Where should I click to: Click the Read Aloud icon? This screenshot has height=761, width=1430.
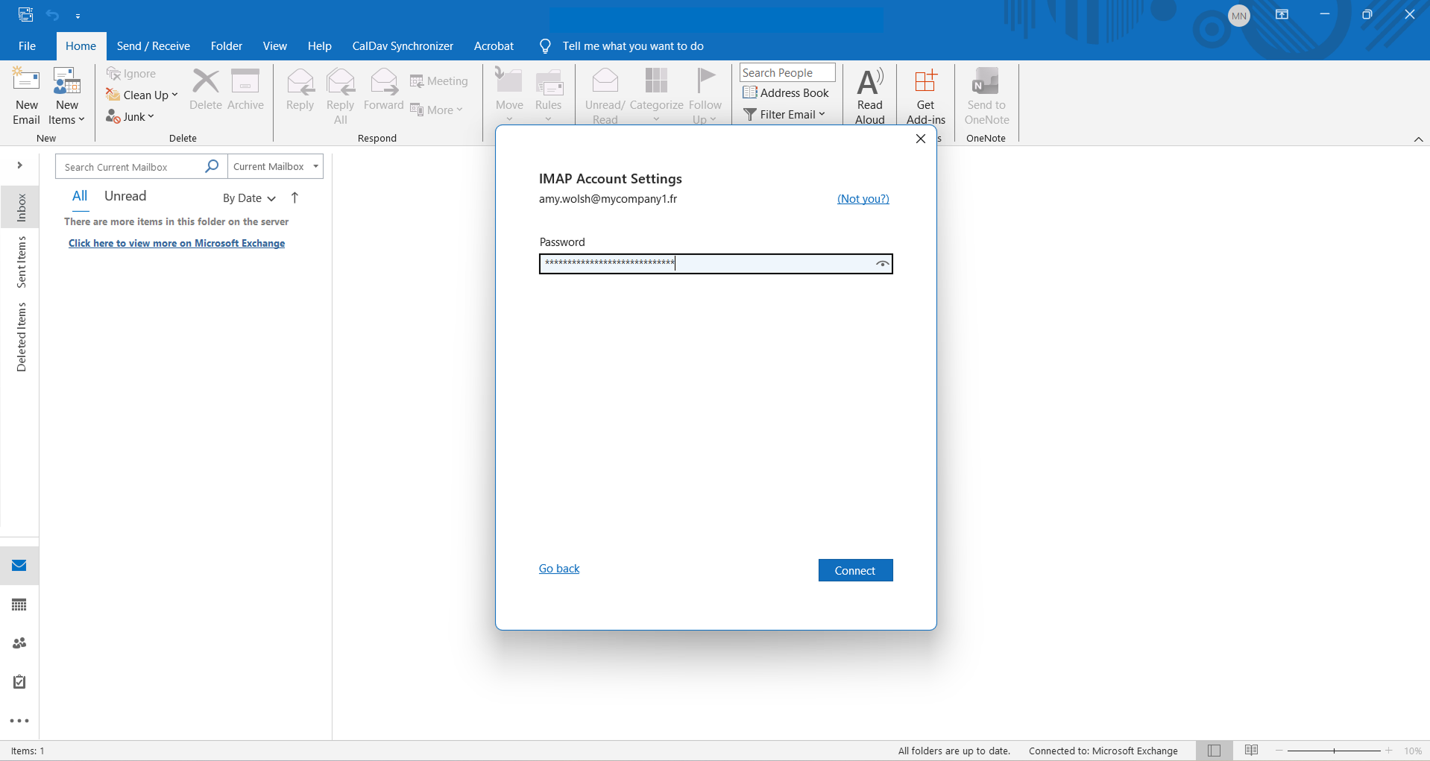870,80
